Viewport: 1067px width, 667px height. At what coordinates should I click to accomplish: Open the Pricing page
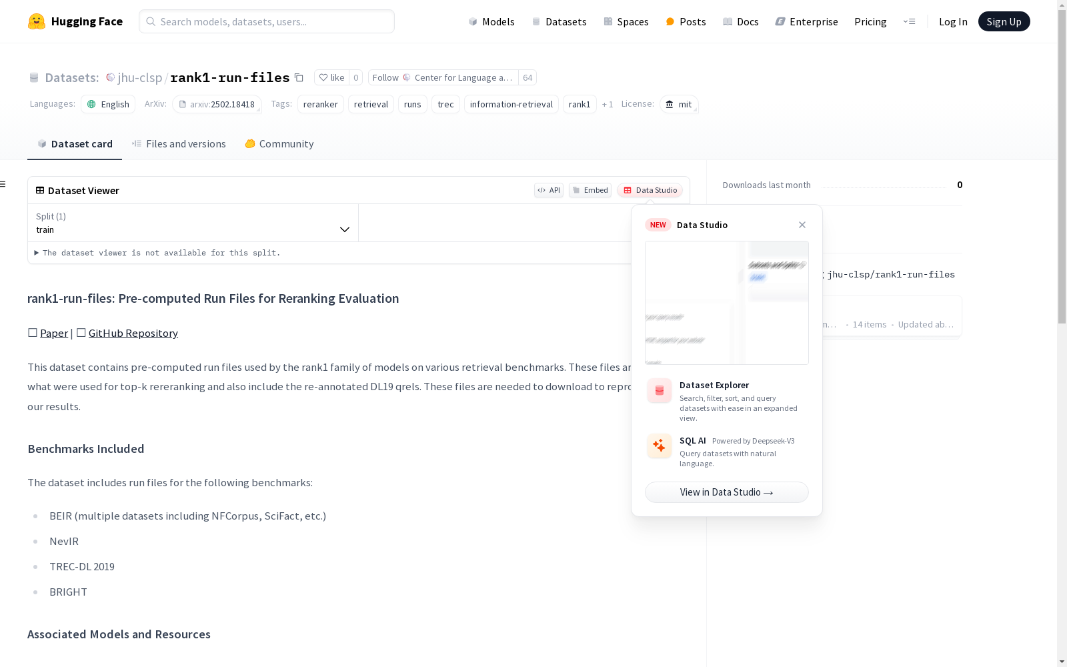click(870, 21)
